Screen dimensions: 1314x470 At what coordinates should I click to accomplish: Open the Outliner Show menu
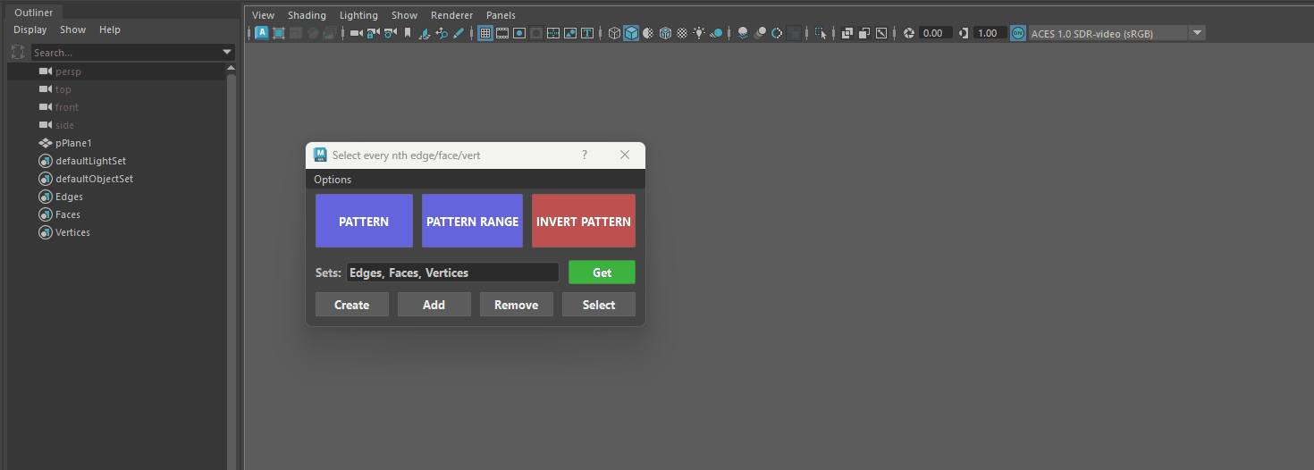click(73, 29)
